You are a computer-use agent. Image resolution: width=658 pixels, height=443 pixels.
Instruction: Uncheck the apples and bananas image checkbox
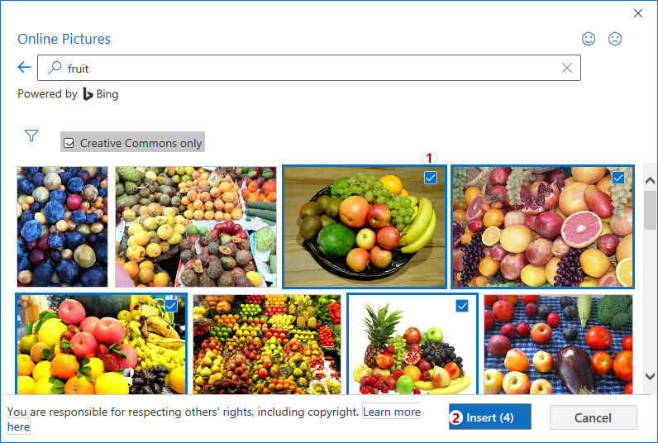[171, 306]
